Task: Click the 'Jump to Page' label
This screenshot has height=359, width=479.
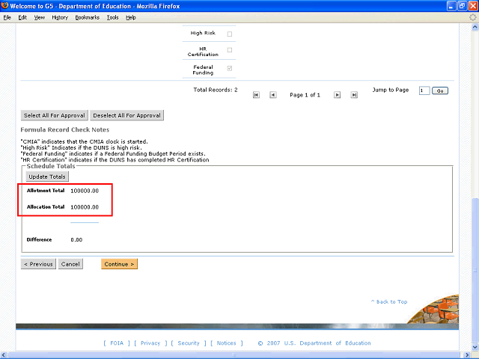Action: click(x=391, y=90)
